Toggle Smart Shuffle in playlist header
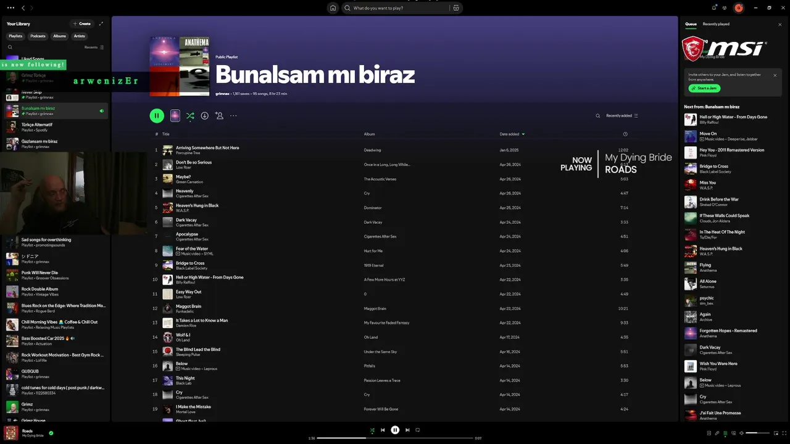Screen dimensions: 790x444 [190, 115]
